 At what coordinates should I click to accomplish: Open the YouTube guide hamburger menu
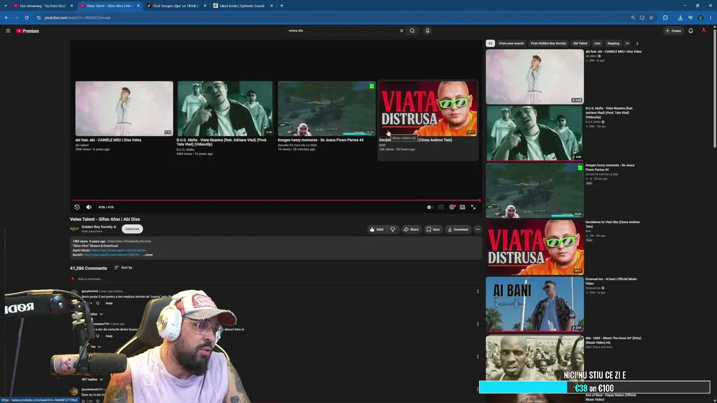8,31
